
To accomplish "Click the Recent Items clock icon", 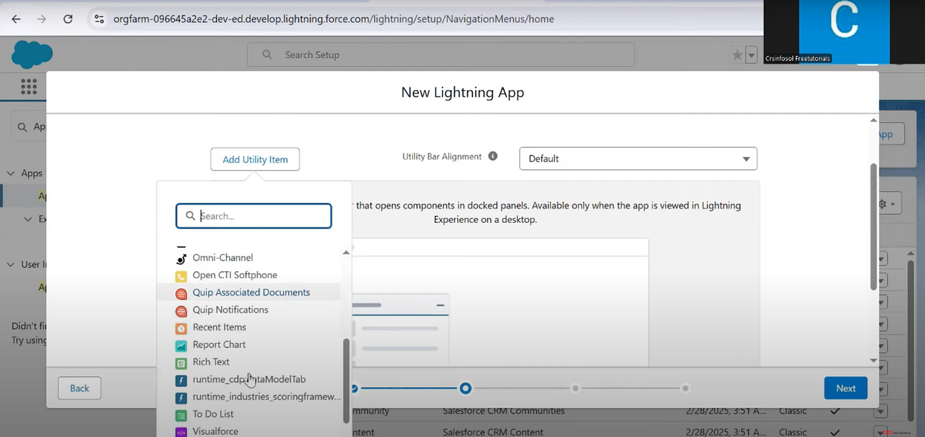I will tap(181, 328).
